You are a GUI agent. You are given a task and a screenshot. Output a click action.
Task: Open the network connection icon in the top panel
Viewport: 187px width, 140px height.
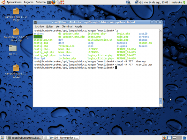point(137,2)
